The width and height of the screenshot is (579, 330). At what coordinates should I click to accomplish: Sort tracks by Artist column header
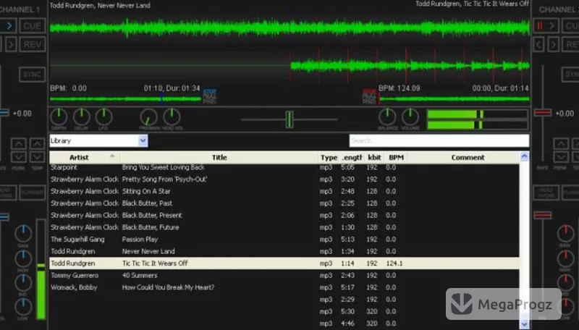tap(85, 157)
